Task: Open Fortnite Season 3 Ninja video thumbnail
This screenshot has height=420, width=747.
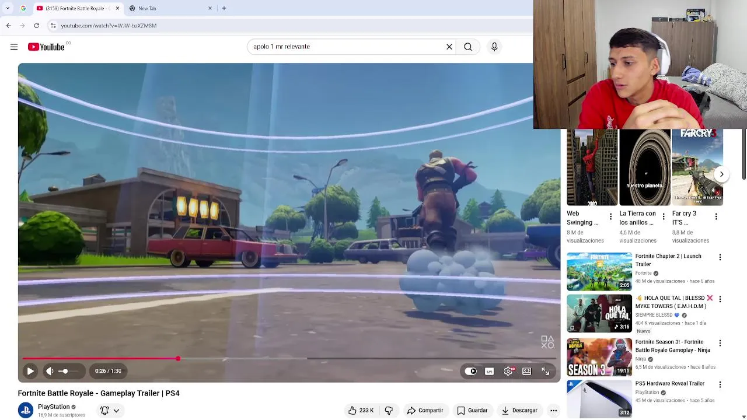Action: 599,357
